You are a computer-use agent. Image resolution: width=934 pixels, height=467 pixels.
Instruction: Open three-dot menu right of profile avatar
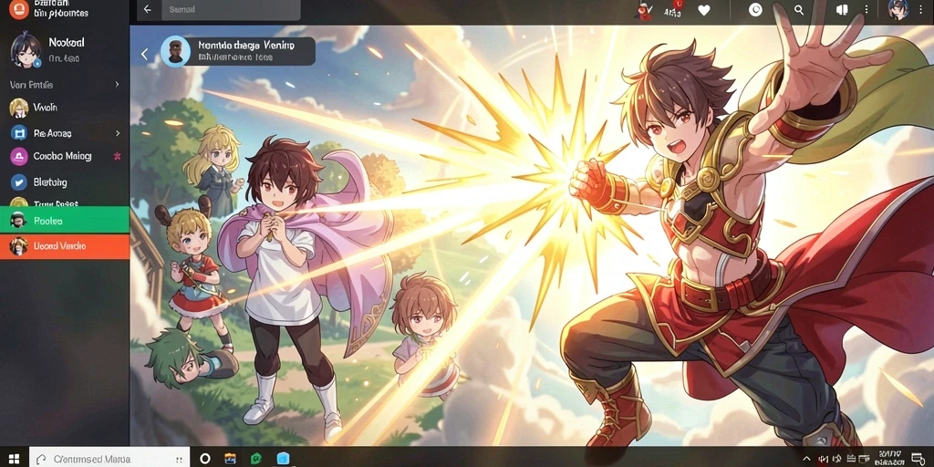[x=919, y=10]
